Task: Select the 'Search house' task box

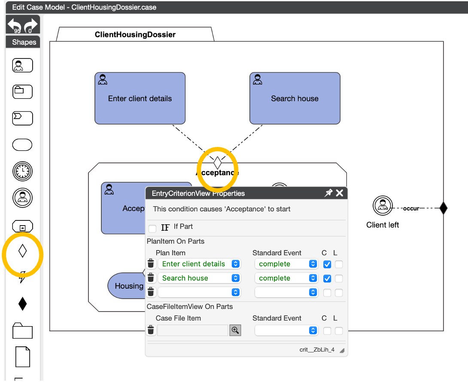Action: 295,98
